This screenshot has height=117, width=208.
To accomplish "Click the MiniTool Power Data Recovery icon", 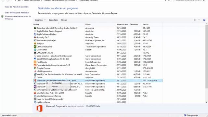I will 35,90.
